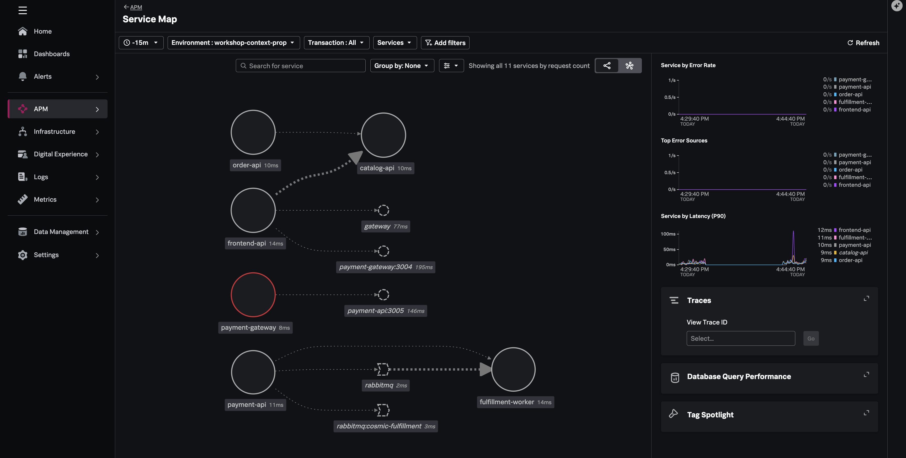Viewport: 906px width, 458px height.
Task: Open the Metrics menu item
Action: tap(57, 199)
